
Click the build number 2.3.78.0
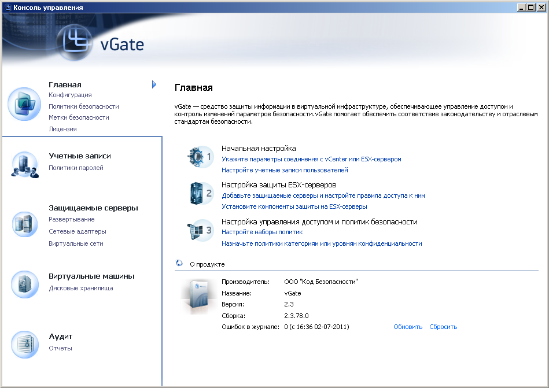tap(296, 316)
